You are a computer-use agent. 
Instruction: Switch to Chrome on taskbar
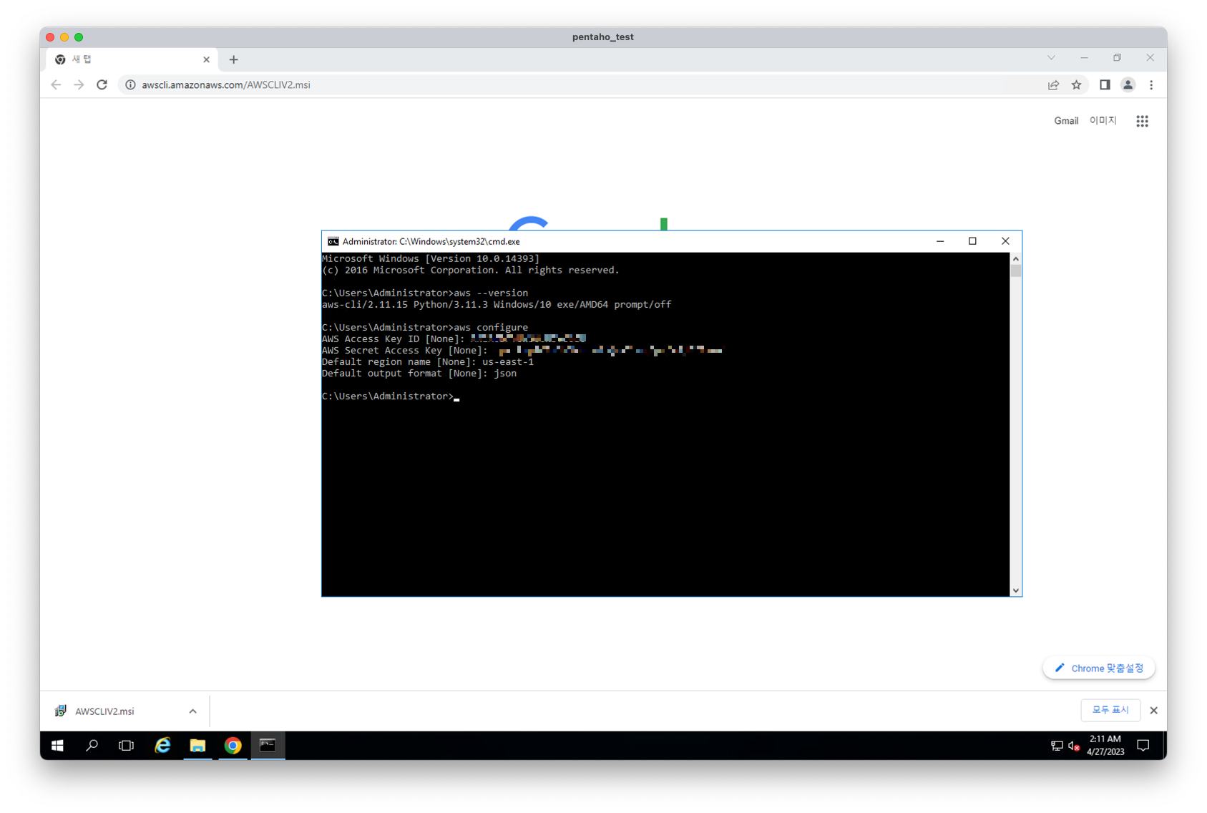[233, 746]
